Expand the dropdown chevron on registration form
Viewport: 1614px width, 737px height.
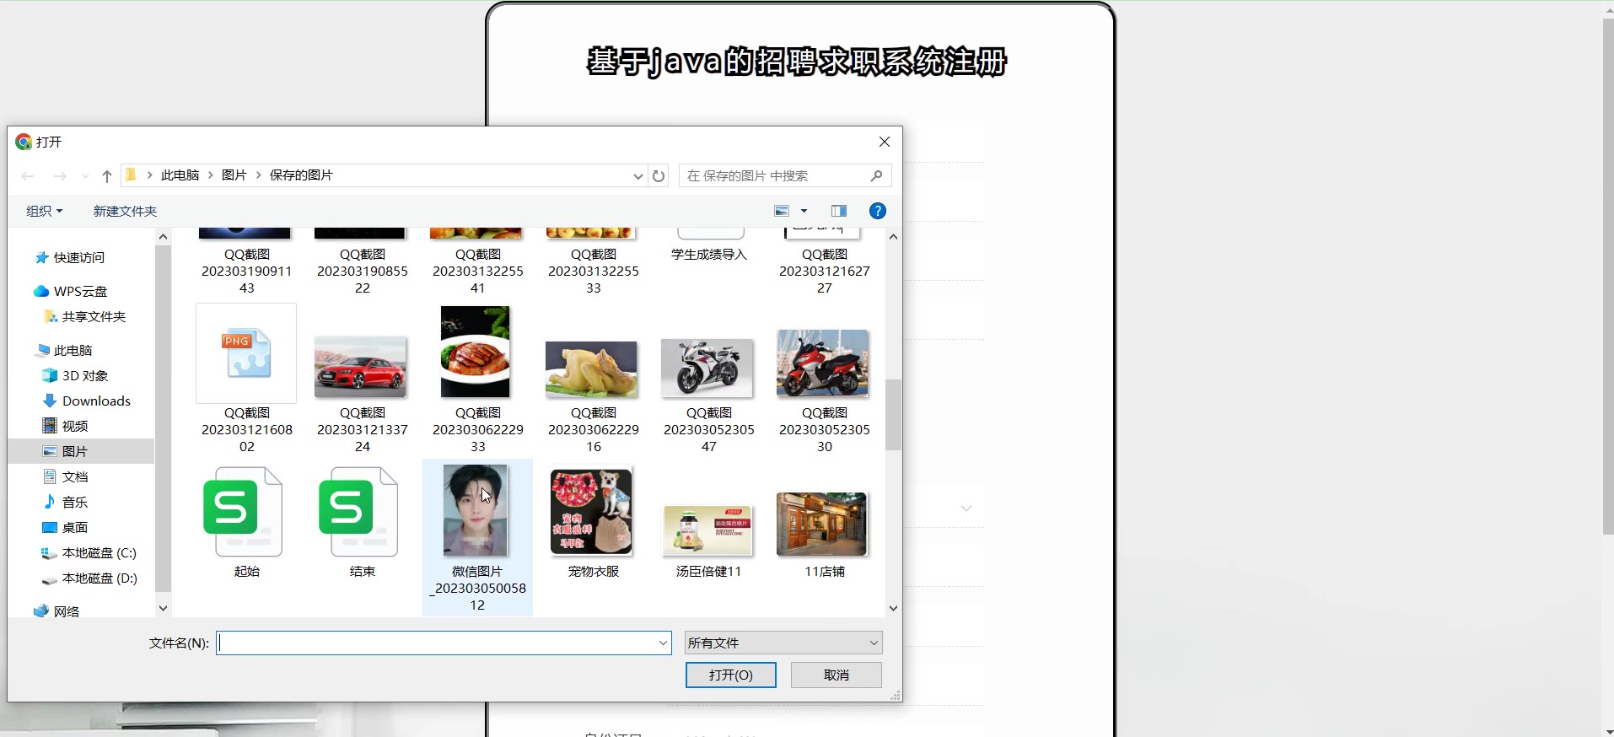pyautogui.click(x=966, y=508)
